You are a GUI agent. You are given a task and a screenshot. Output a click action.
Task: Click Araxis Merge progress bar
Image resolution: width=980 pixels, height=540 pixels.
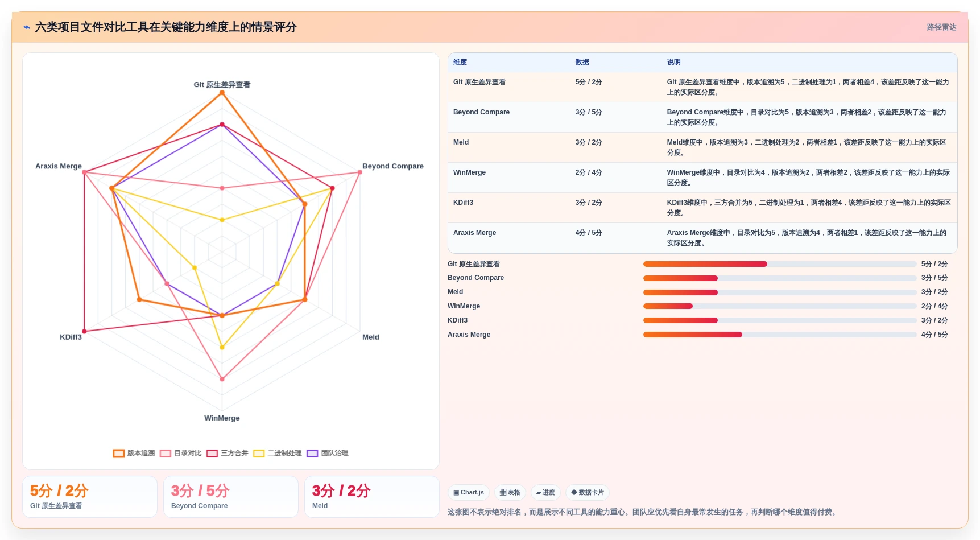[x=780, y=335]
